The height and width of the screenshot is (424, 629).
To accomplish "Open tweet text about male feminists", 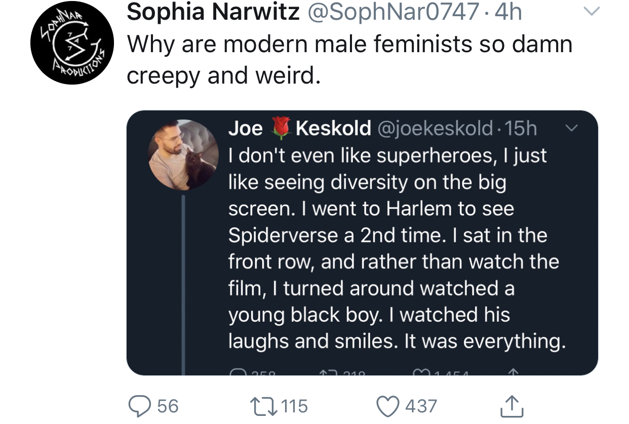I will pyautogui.click(x=349, y=60).
